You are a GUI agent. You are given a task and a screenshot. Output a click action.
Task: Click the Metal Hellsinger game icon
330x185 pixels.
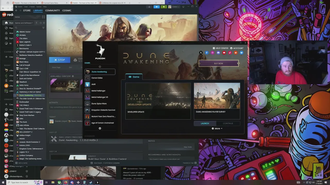[x=87, y=91]
